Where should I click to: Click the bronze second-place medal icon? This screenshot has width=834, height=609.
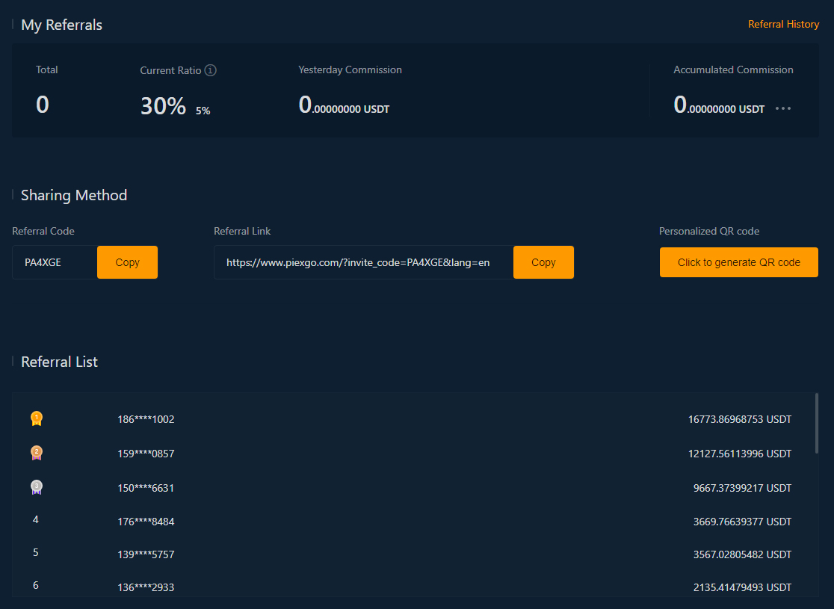pyautogui.click(x=36, y=453)
